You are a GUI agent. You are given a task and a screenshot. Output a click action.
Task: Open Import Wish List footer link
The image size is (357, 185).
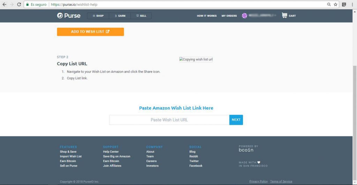(70, 156)
